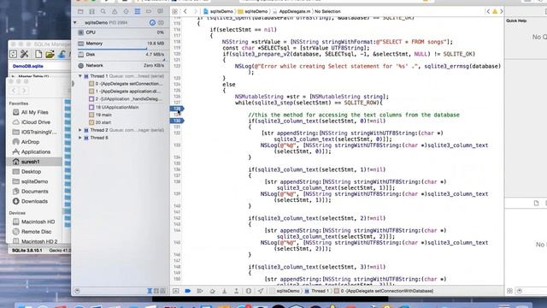Select the CPU gauge row

[x=121, y=33]
